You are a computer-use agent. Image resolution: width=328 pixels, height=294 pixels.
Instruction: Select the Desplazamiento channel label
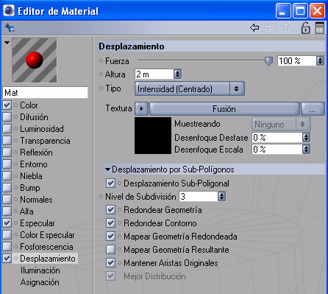click(48, 259)
